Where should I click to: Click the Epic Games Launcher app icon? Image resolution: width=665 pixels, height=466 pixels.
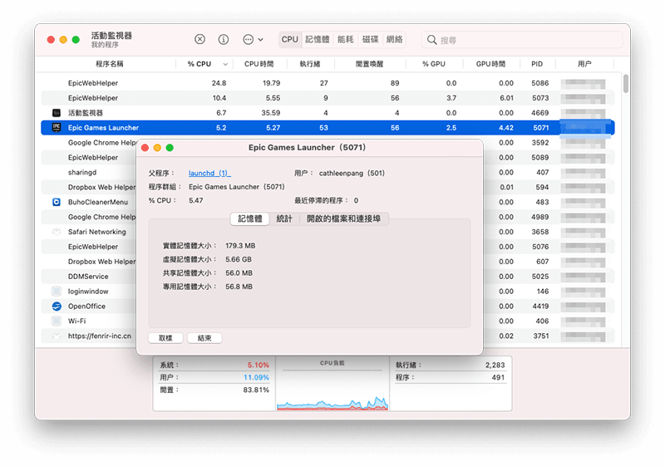coord(57,127)
